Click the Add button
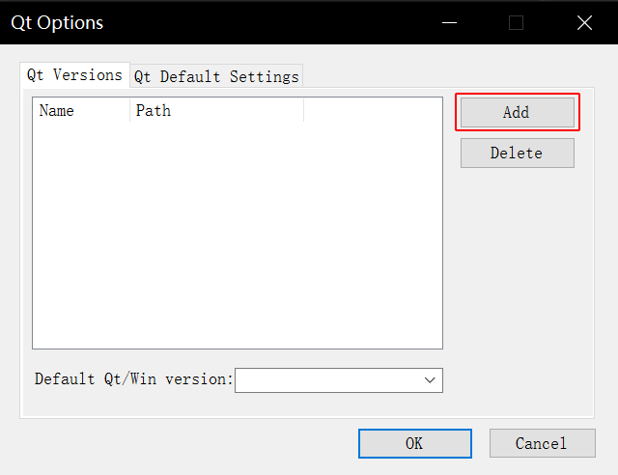 [518, 112]
